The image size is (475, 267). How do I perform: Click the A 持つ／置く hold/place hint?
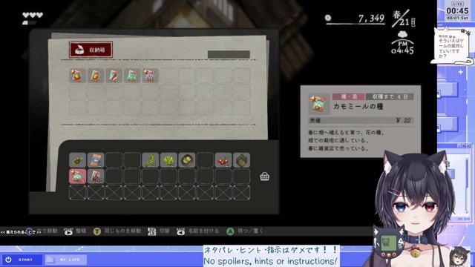[244, 231]
